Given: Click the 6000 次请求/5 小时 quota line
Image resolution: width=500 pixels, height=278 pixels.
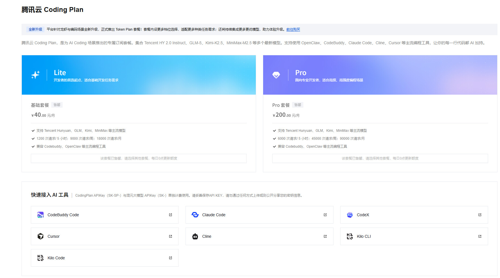Looking at the screenshot, I should [321, 139].
